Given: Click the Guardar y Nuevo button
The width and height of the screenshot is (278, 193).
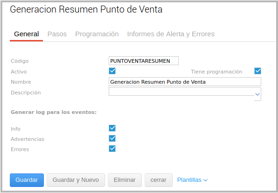Looking at the screenshot, I should click(76, 180).
